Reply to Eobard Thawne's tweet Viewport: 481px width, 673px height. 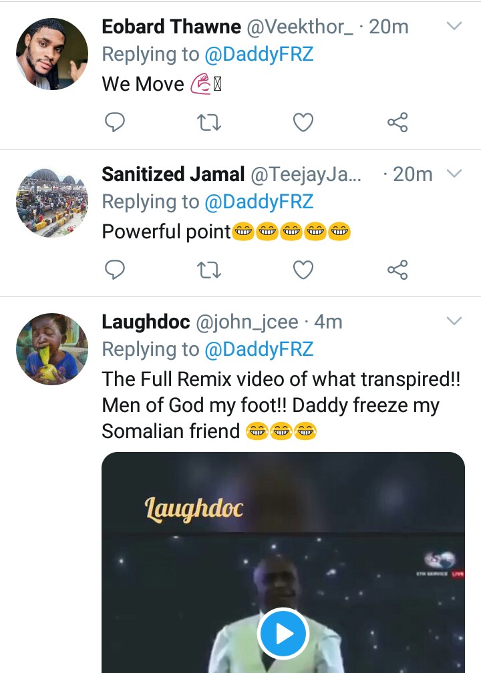pyautogui.click(x=116, y=122)
